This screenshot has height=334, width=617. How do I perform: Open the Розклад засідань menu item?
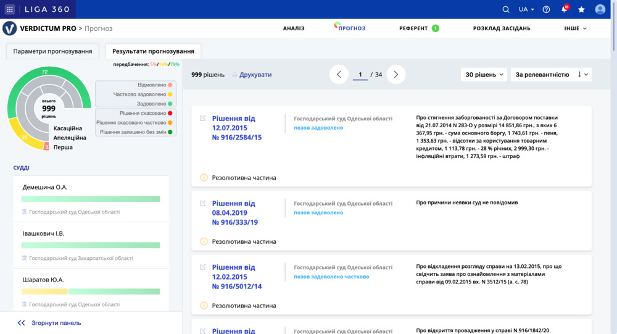(501, 28)
